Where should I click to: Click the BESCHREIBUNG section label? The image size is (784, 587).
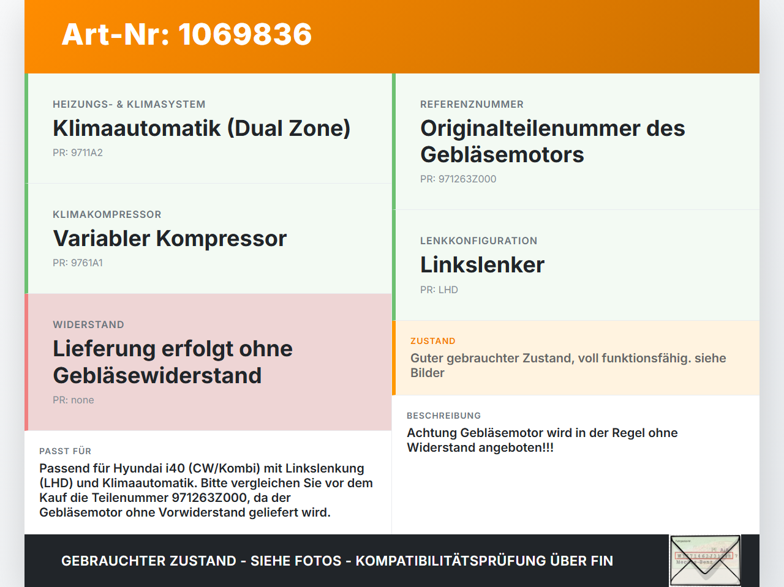tap(444, 416)
